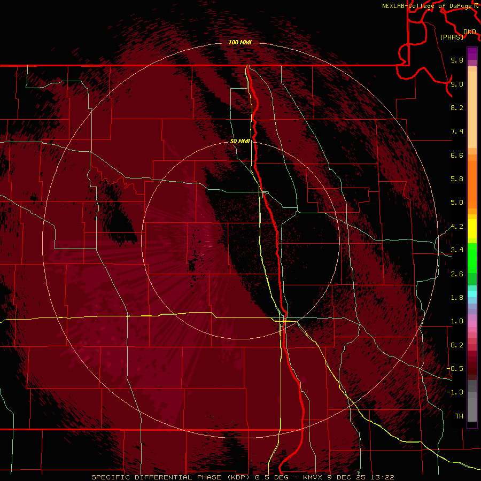The height and width of the screenshot is (481, 481).
Task: Click the 50 NMI range ring label
Action: (240, 141)
